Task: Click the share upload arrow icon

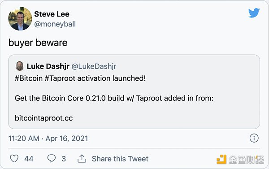Action: (x=82, y=159)
